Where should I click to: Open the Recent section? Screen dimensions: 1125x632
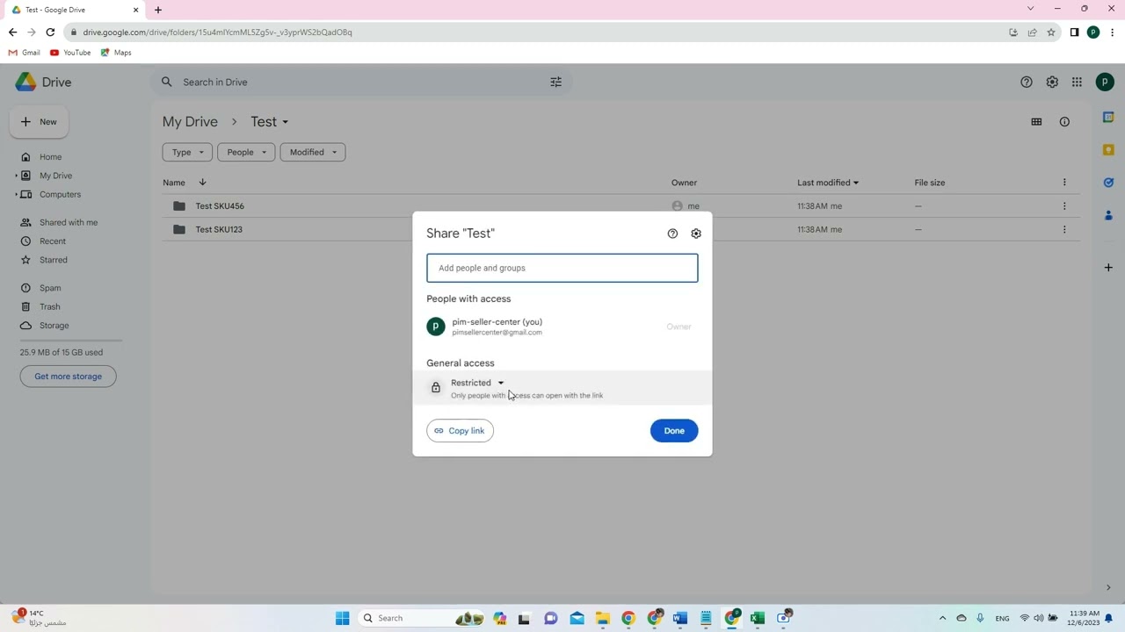pyautogui.click(x=52, y=241)
